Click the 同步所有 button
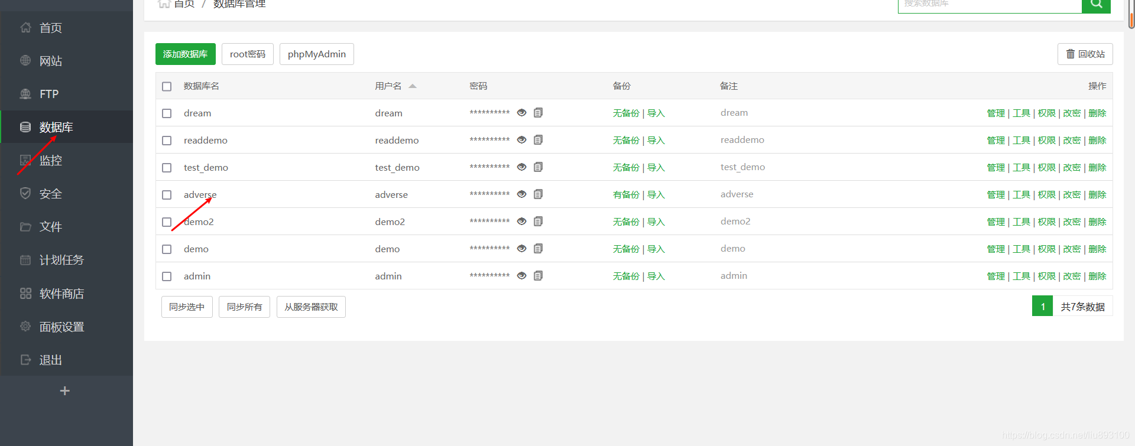Image resolution: width=1135 pixels, height=446 pixels. coord(244,307)
